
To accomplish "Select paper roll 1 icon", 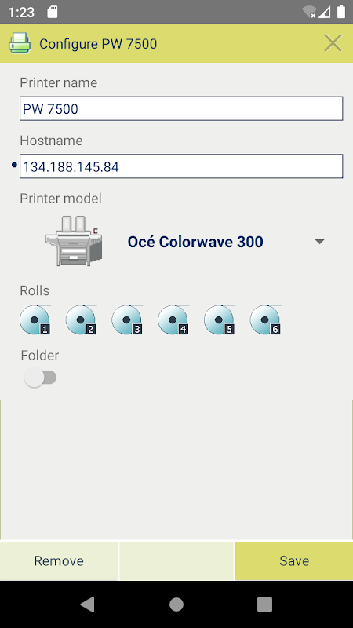I will 35,319.
